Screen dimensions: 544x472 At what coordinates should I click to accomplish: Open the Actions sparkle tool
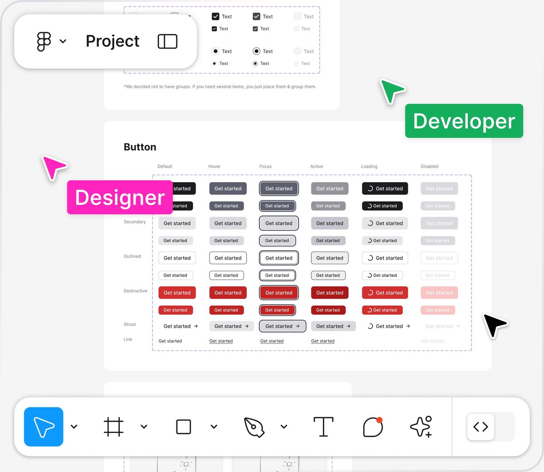click(x=421, y=427)
